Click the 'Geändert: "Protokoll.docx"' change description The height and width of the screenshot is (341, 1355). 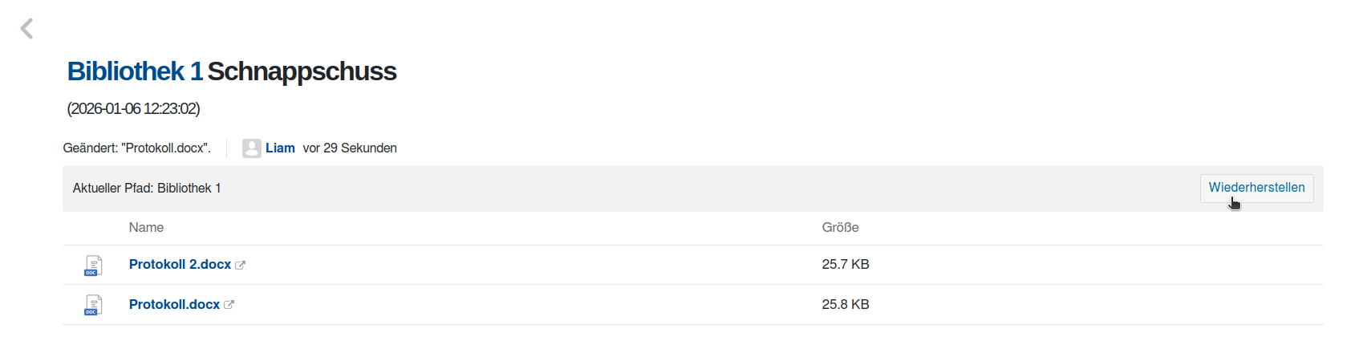[136, 148]
